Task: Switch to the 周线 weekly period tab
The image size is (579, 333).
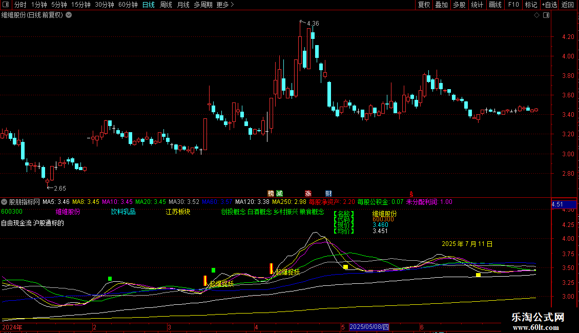Action: tap(166, 5)
